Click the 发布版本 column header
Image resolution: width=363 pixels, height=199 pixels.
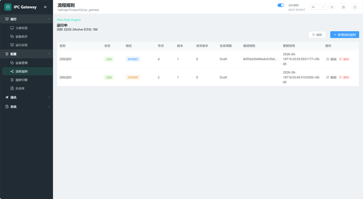(x=202, y=46)
